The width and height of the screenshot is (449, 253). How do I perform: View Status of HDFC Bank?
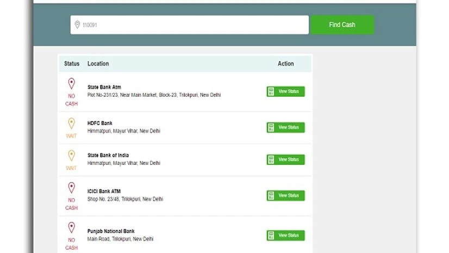point(285,127)
